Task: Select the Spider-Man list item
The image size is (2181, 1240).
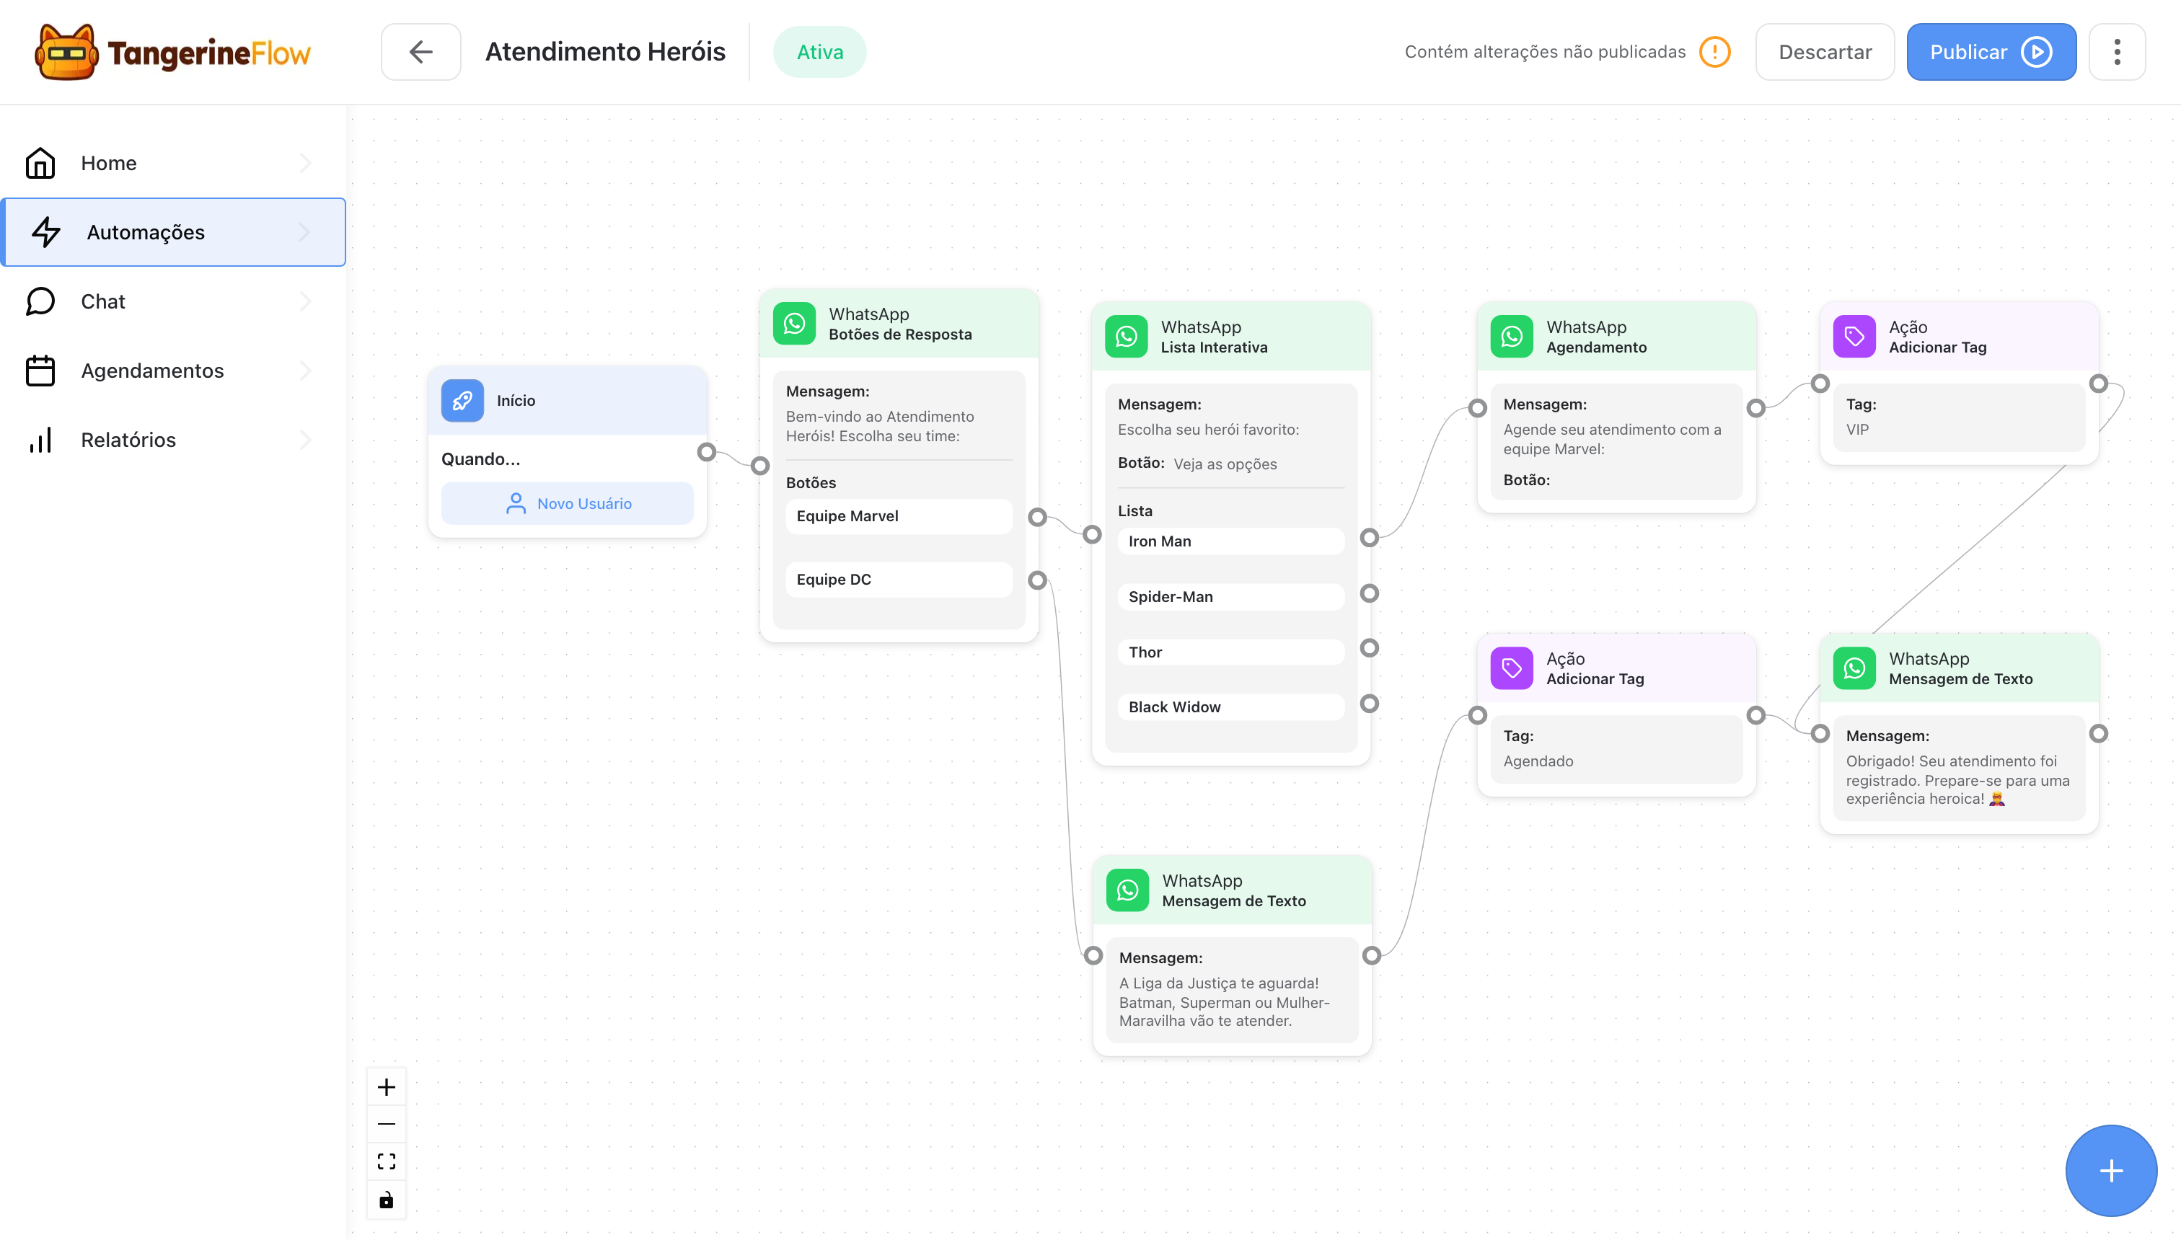Action: click(x=1231, y=596)
